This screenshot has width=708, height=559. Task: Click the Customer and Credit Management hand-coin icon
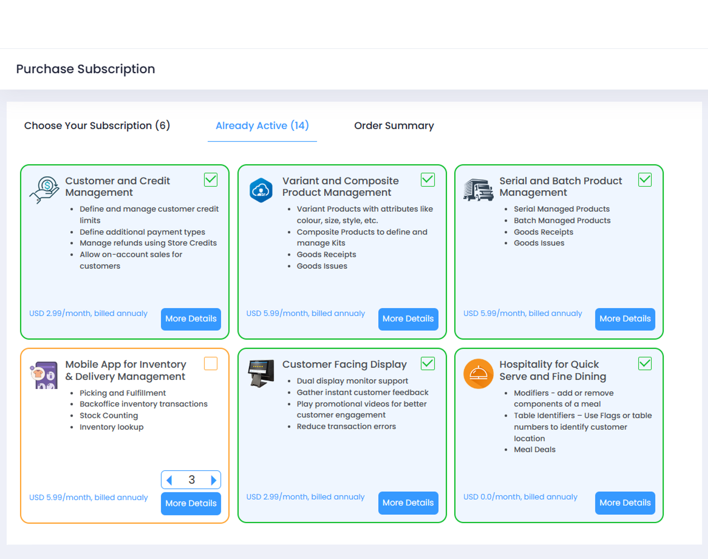coord(44,190)
